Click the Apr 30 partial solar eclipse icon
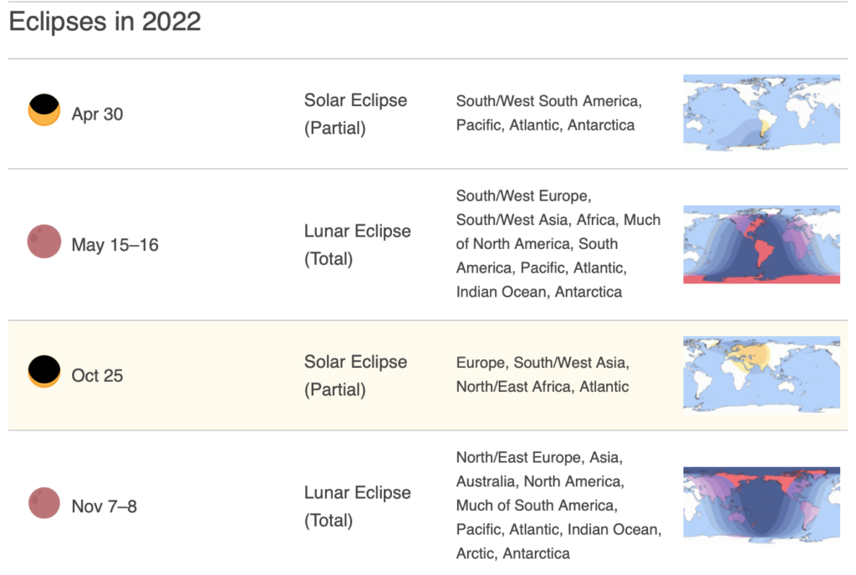 tap(44, 109)
